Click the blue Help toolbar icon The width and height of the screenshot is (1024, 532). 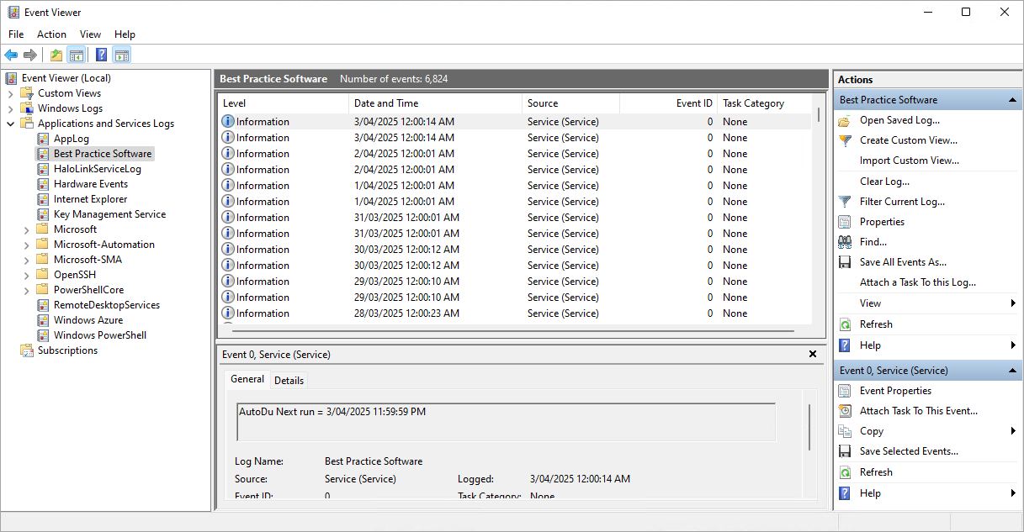[x=101, y=55]
